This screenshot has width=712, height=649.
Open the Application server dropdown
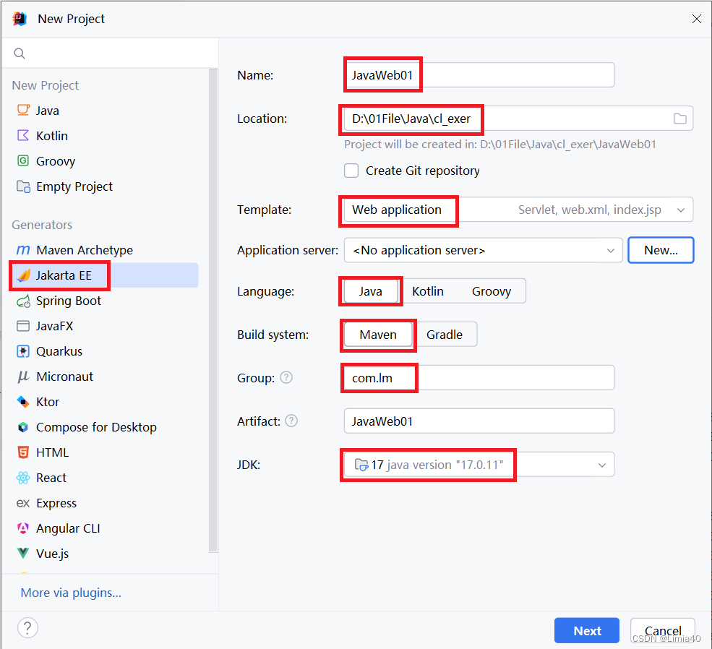483,250
